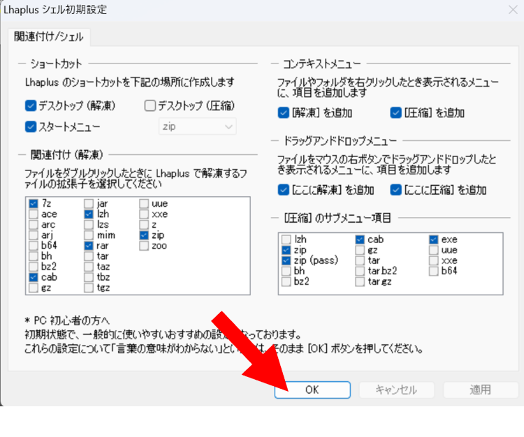
Task: Check b64 in compression submenu items
Action: tap(433, 271)
